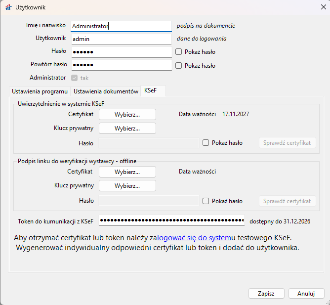Choose Klucz prywatny for KSeF authentication
Image resolution: width=330 pixels, height=305 pixels.
point(127,129)
